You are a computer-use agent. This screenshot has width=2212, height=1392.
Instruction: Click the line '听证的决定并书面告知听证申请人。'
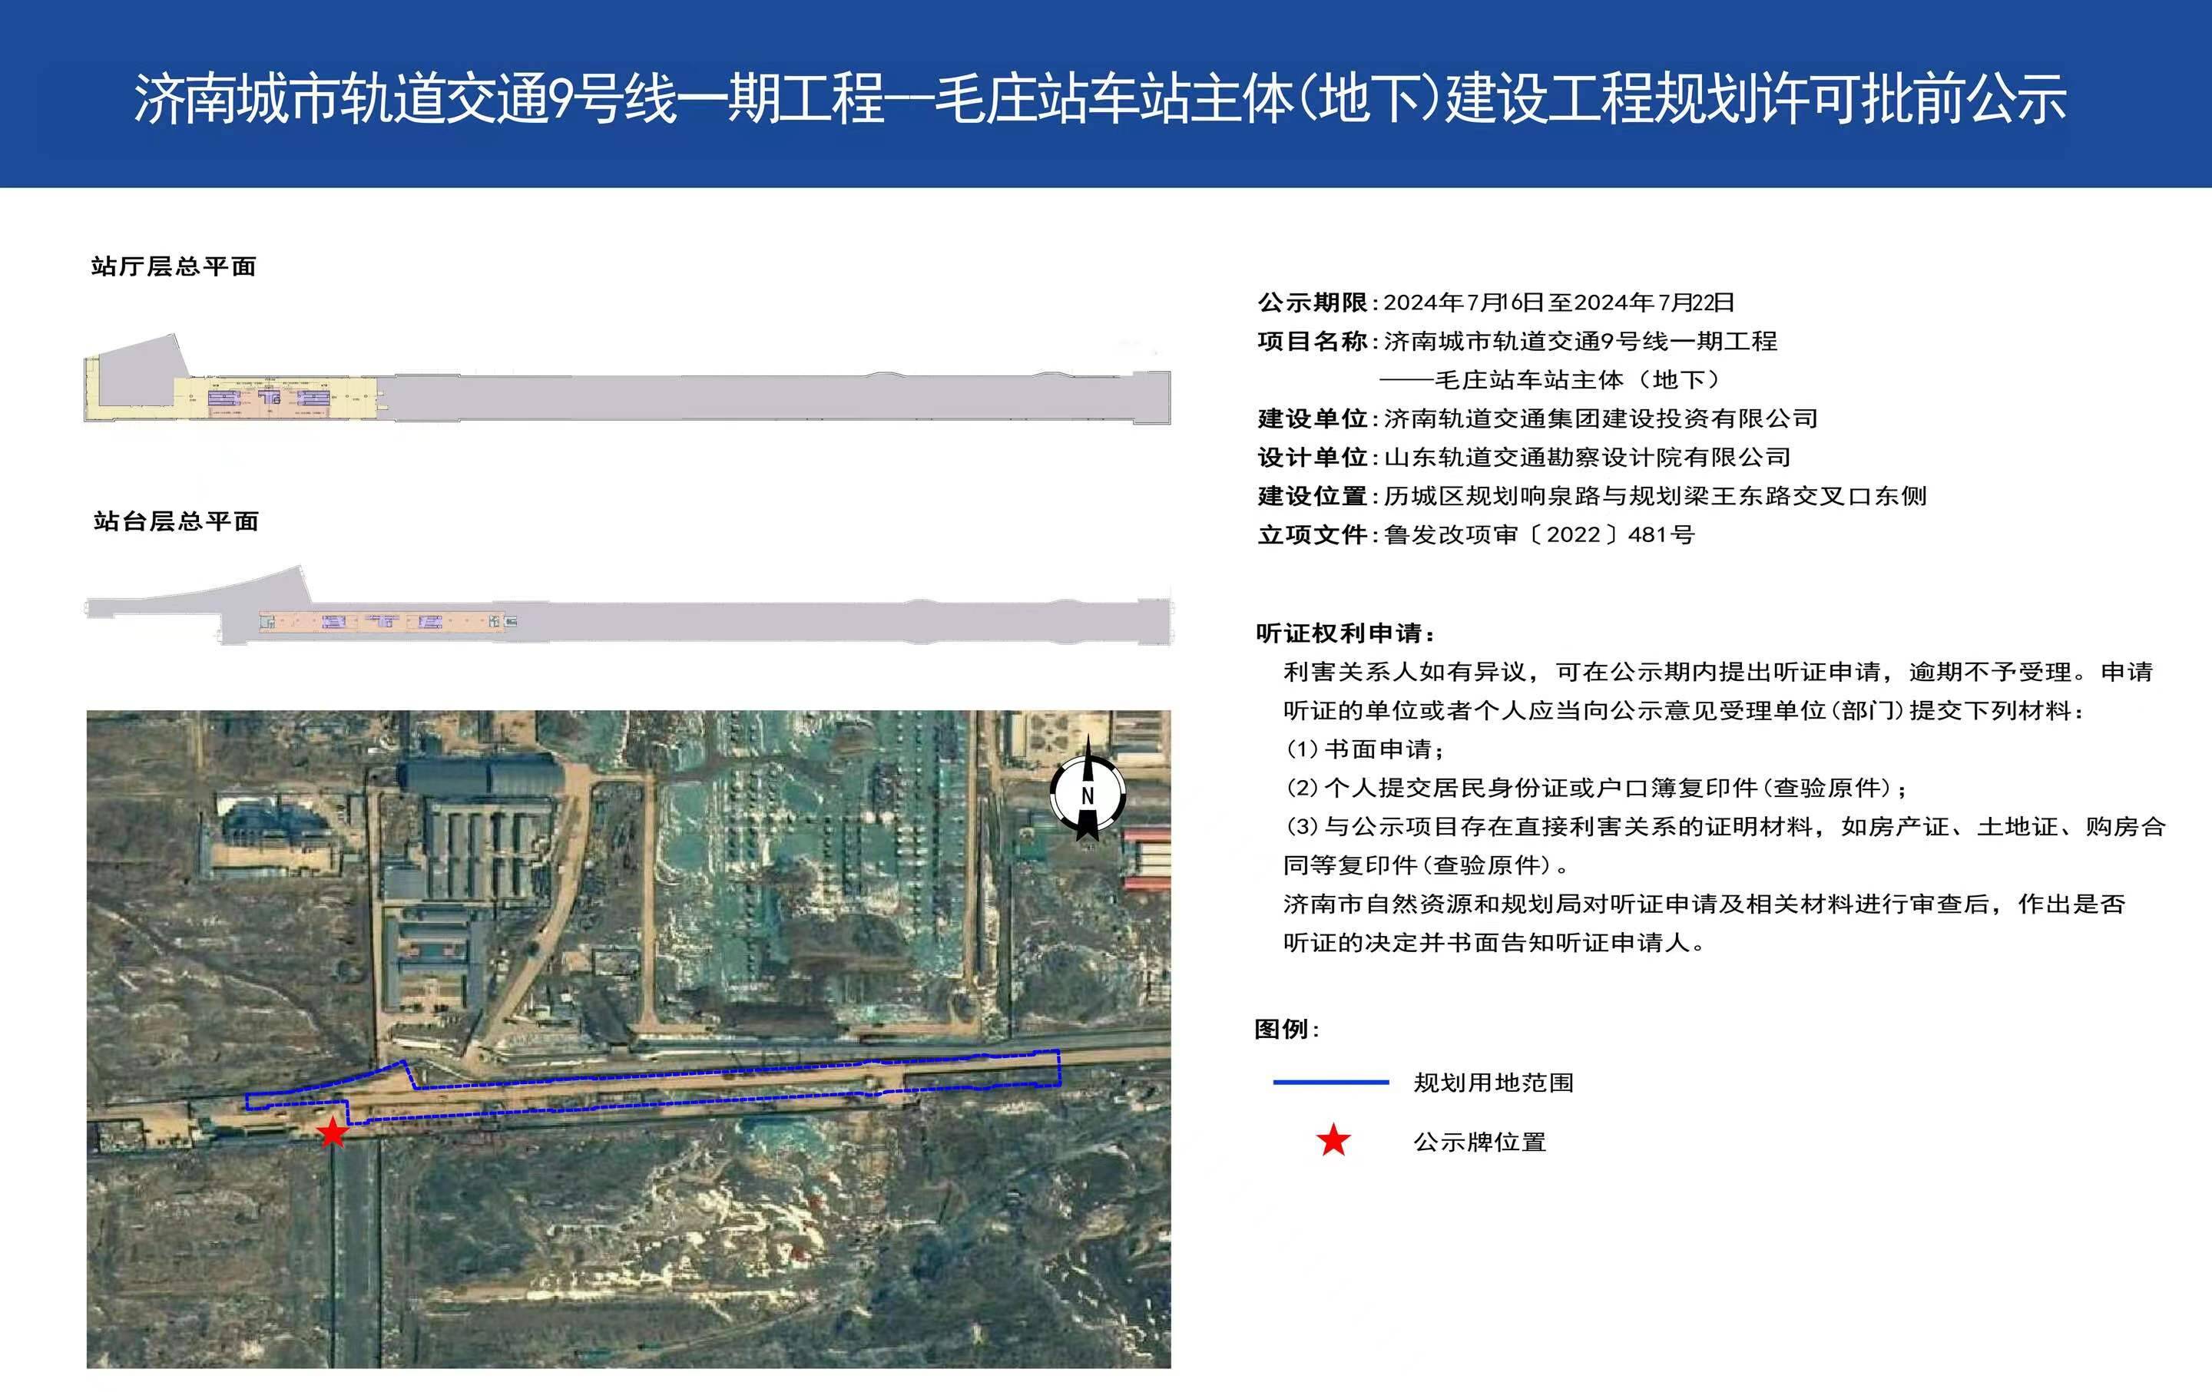(x=1495, y=943)
